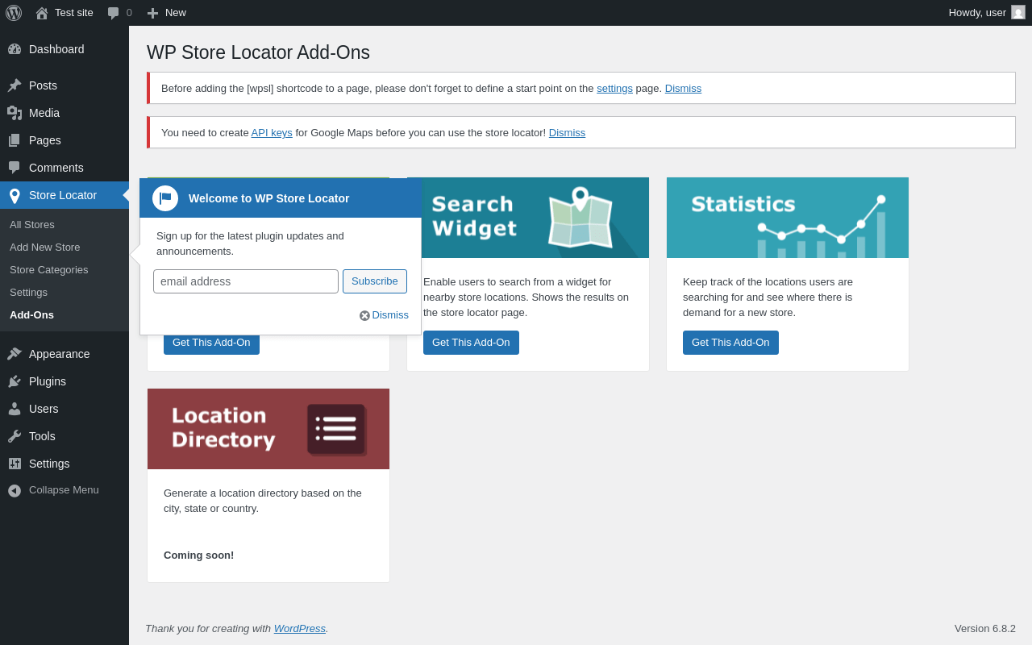Screen dimensions: 1032x645
Task: Click the Dismiss X icon in the popup
Action: (364, 315)
